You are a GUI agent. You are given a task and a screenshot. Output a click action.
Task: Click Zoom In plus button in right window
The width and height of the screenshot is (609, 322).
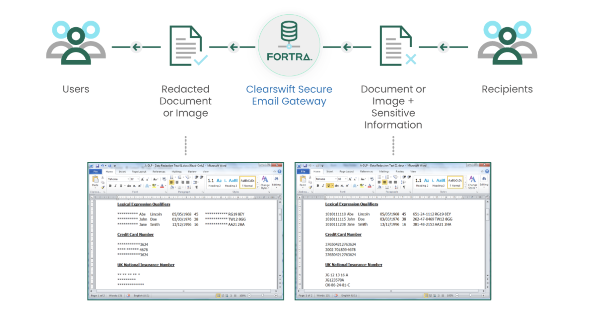click(x=483, y=295)
